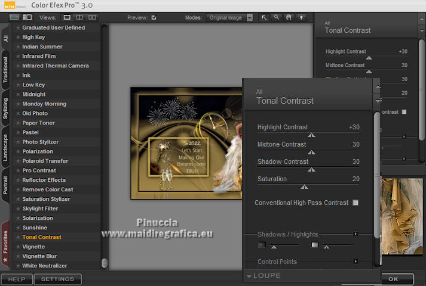Click the up arrow in the enlarged panel header

pyautogui.click(x=378, y=86)
